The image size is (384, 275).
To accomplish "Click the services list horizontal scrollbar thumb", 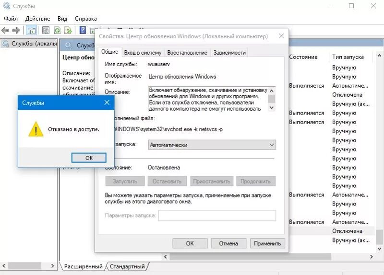I will tap(250, 257).
